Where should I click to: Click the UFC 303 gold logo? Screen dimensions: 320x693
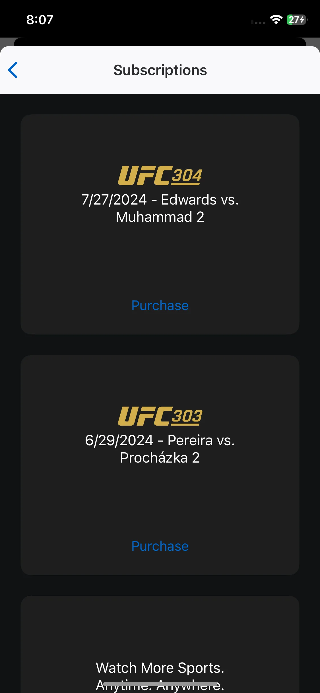(x=160, y=416)
